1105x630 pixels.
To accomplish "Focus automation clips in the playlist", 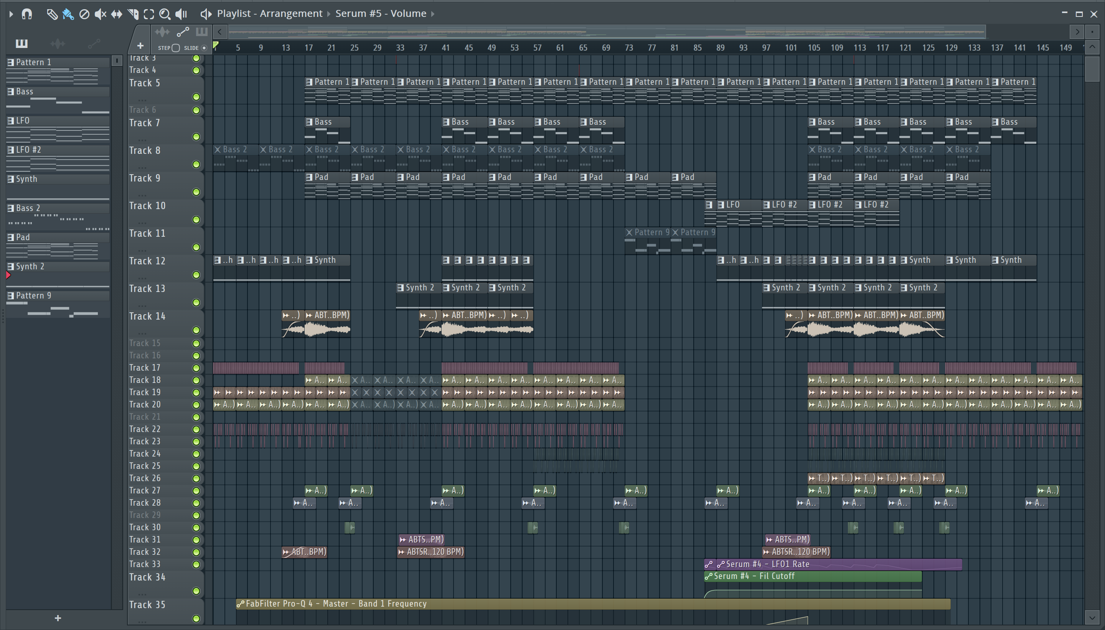I will pyautogui.click(x=183, y=31).
